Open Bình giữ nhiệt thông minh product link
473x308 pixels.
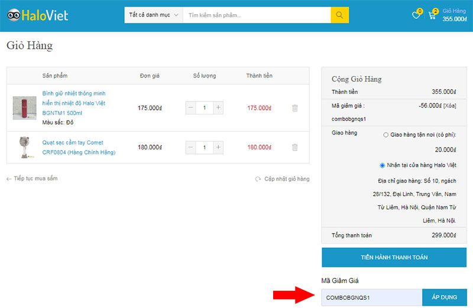click(74, 103)
